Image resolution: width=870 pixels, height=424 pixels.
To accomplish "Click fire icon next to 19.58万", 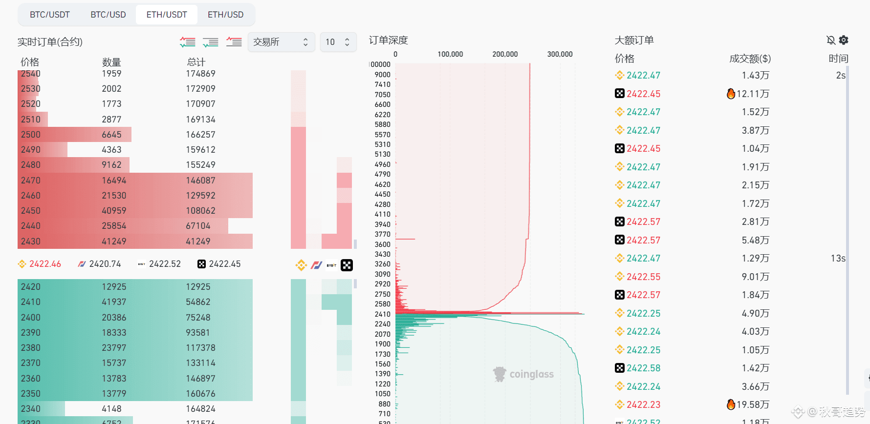I will 731,404.
